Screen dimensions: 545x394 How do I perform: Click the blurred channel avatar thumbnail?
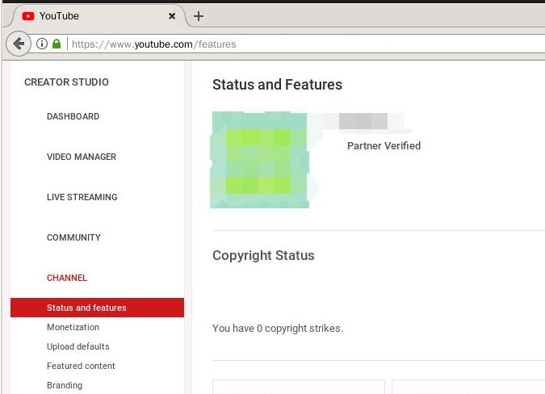tap(260, 160)
